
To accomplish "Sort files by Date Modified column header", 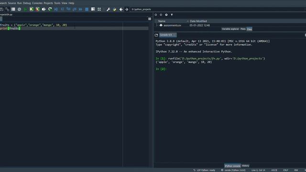I will click(198, 21).
